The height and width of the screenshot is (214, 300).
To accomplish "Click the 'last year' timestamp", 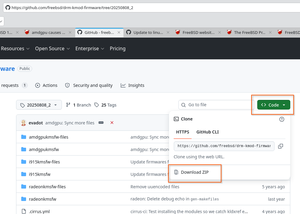I will pyautogui.click(x=276, y=199).
